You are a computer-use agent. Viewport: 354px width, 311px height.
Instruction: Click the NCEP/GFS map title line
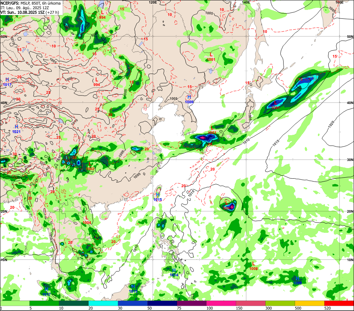30,3
